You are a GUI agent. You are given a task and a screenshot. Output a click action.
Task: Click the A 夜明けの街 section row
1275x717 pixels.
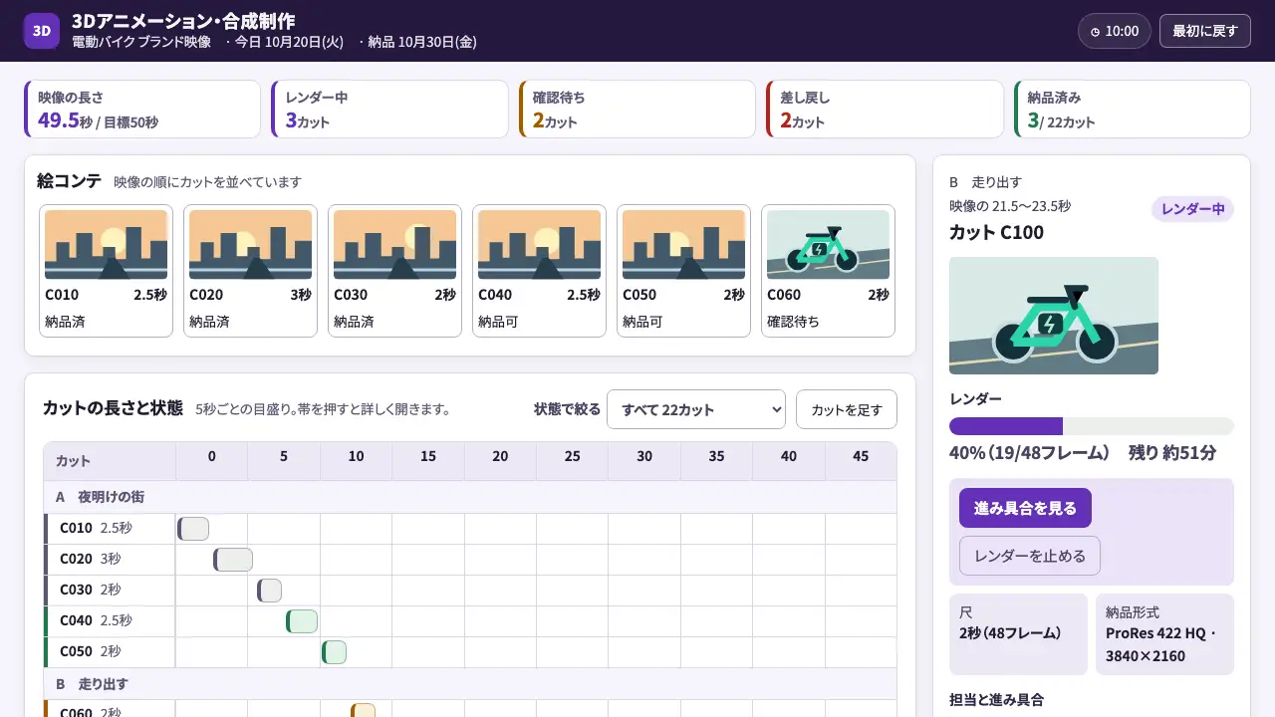pyautogui.click(x=470, y=497)
